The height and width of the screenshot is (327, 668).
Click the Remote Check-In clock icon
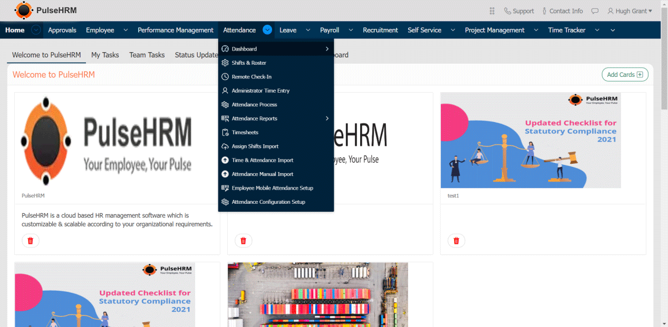pos(225,77)
